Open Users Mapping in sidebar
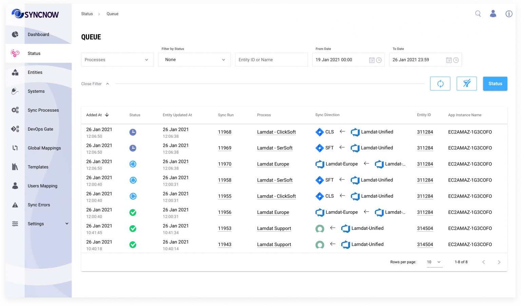This screenshot has width=521, height=306. point(39,186)
